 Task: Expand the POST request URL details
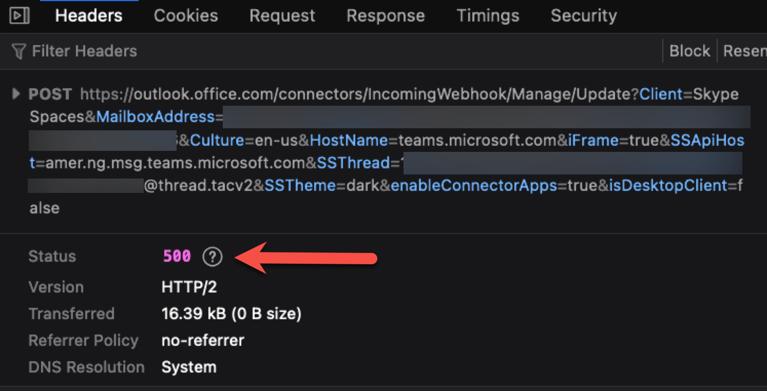16,94
